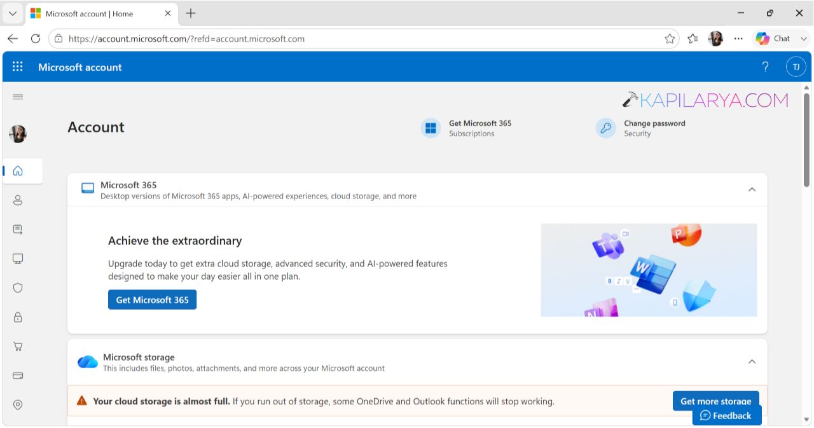
Task: Open Order history cart icon in sidebar
Action: 18,347
